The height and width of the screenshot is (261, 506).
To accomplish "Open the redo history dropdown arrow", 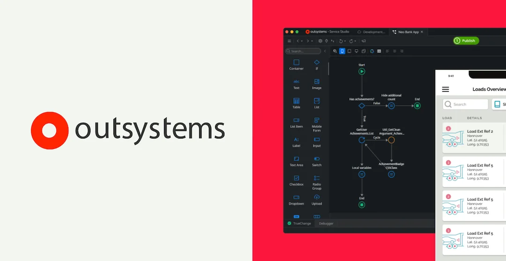I will pyautogui.click(x=355, y=41).
